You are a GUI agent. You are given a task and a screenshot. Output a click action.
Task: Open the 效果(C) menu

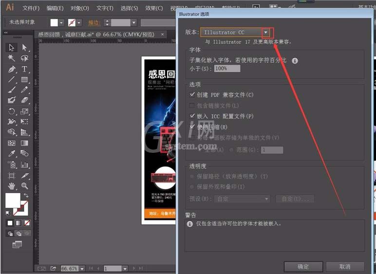click(154, 8)
